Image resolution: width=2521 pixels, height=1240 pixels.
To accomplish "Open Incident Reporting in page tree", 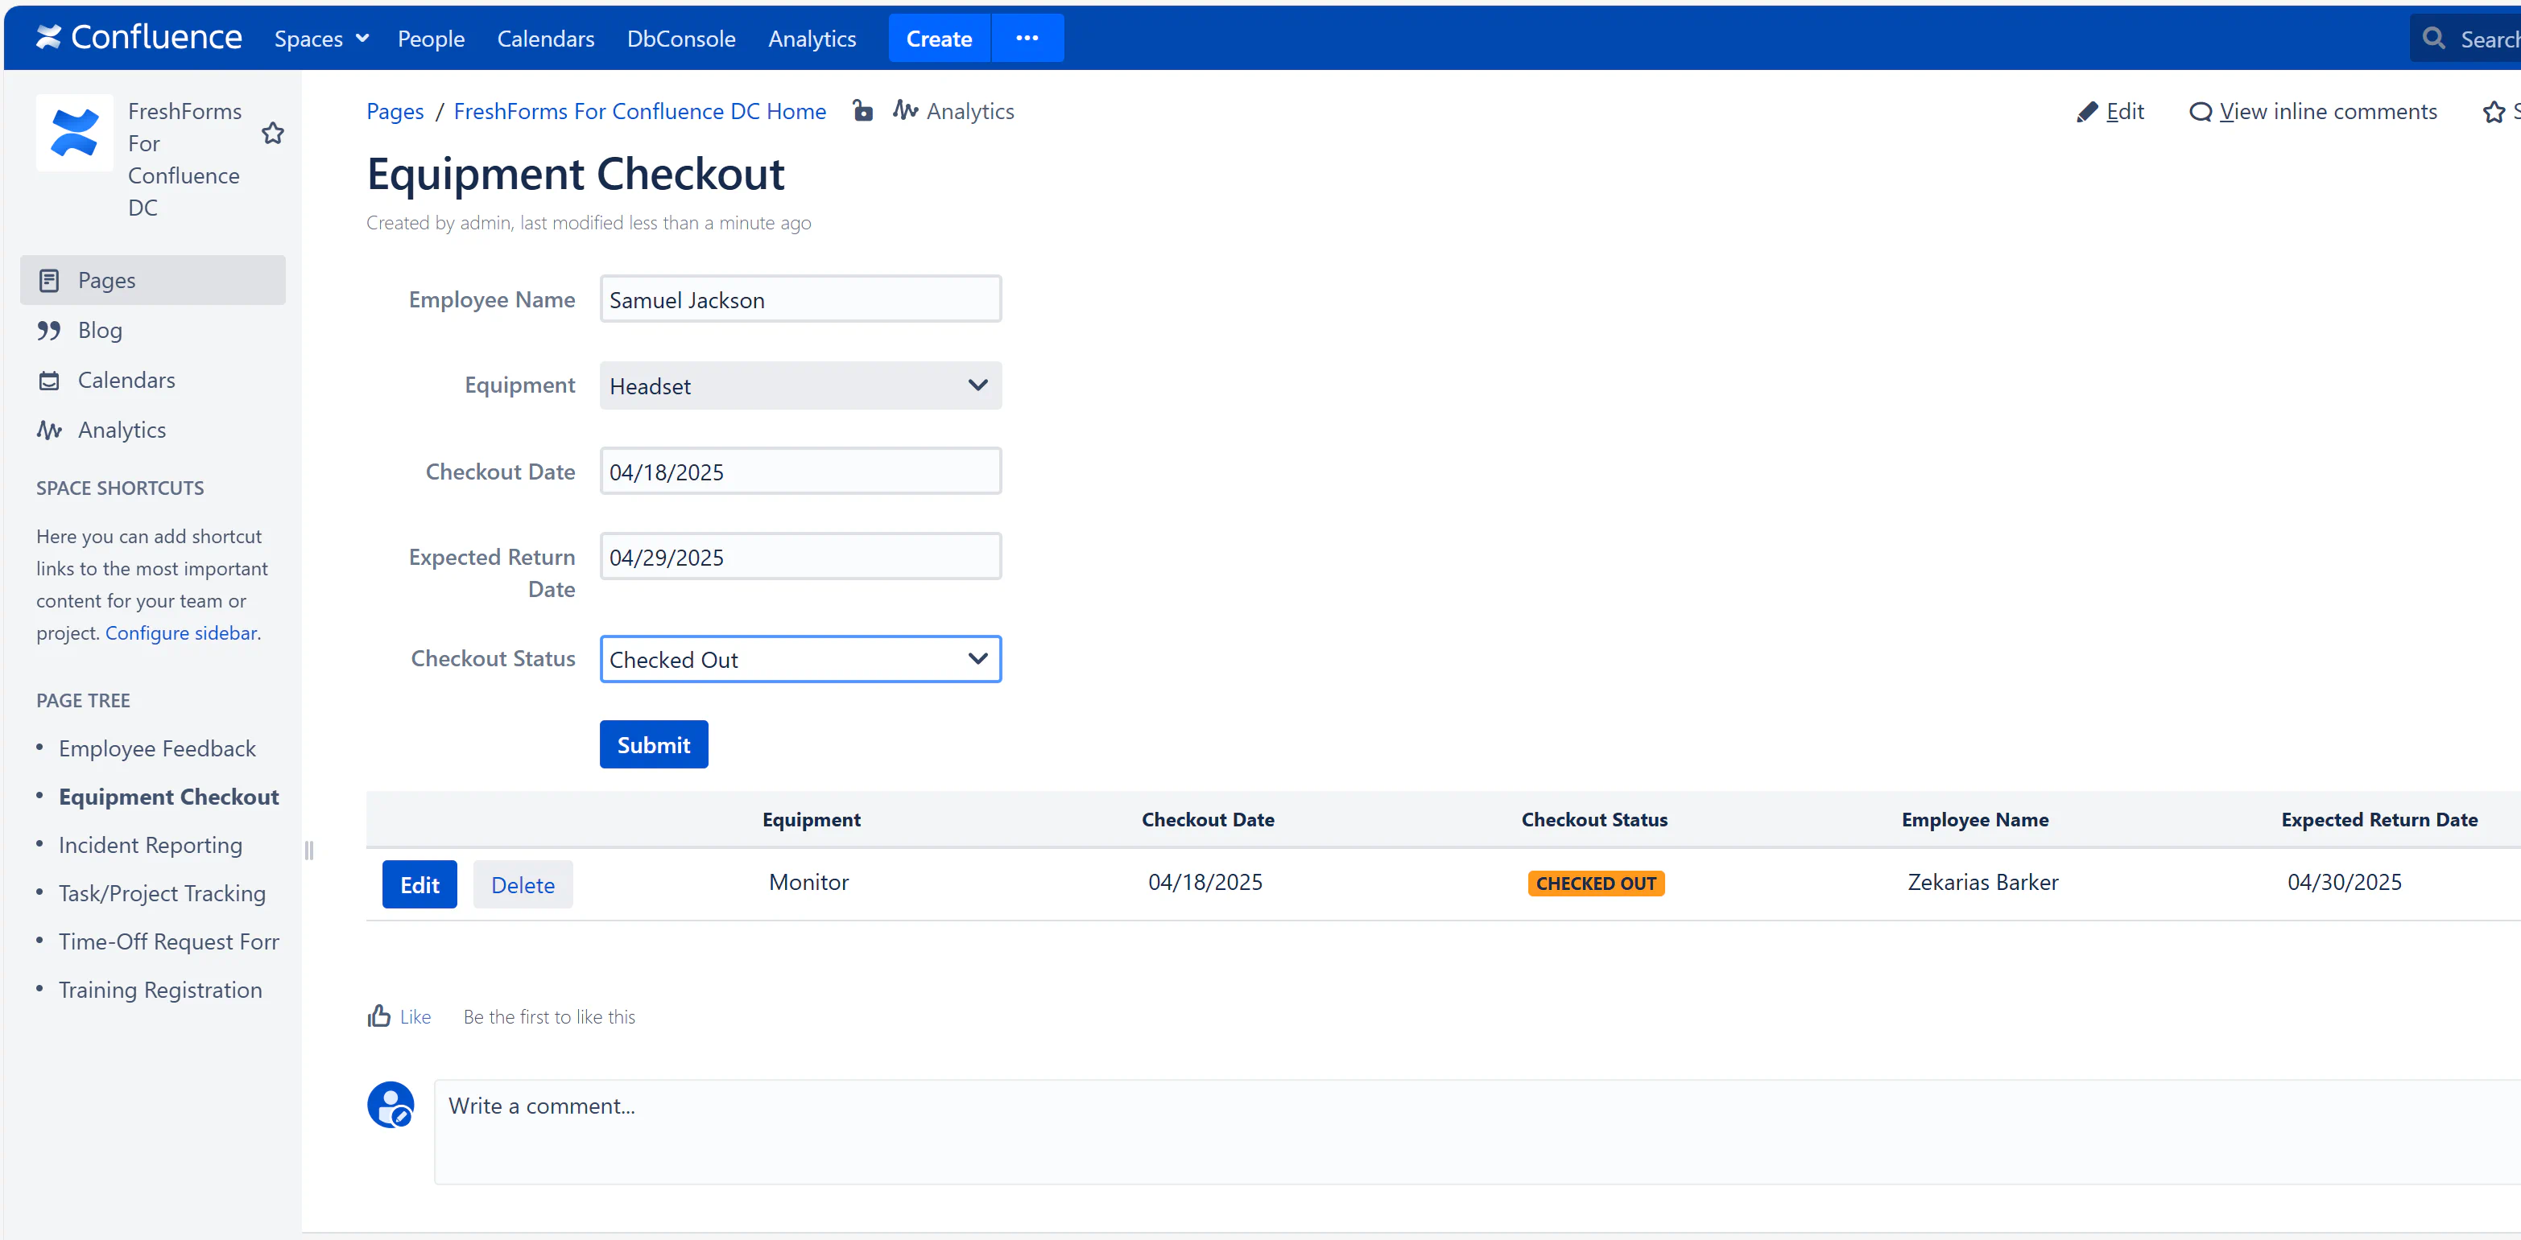I will (151, 844).
